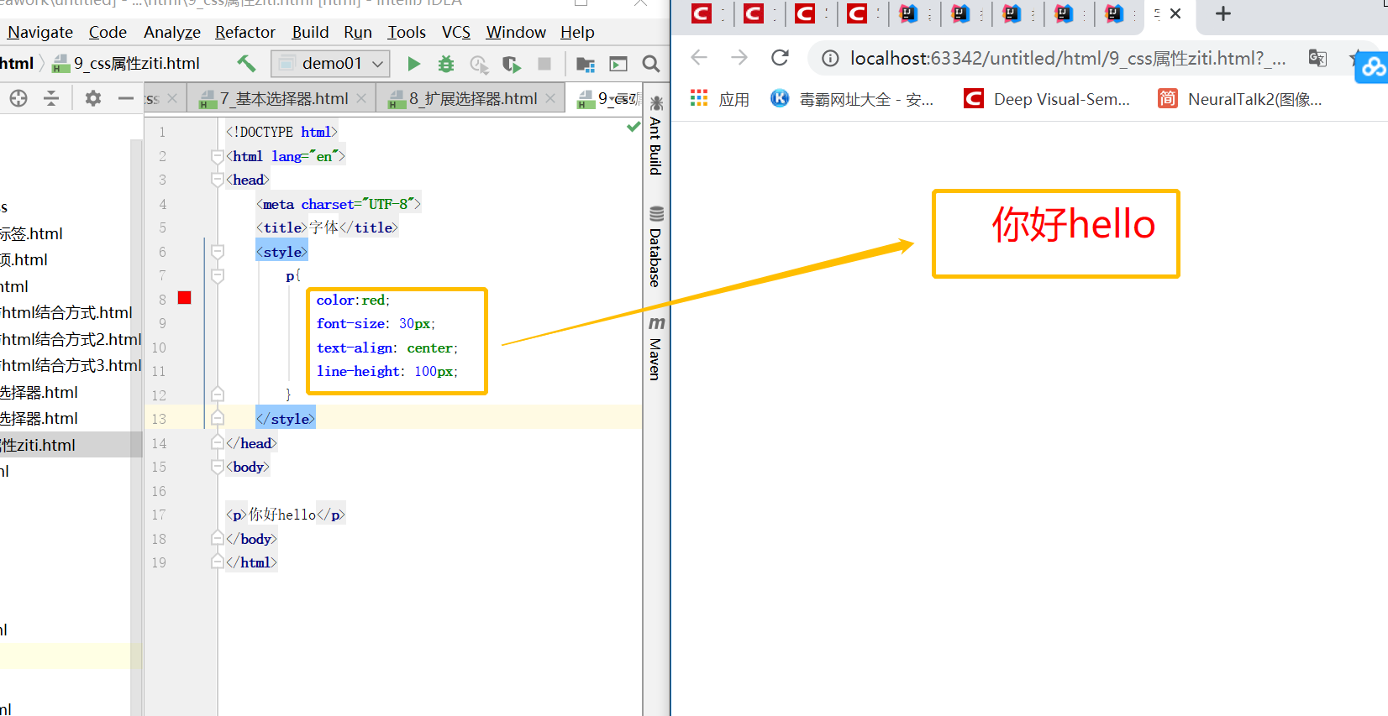Collapse the p rule fold on line 7

pyautogui.click(x=218, y=275)
